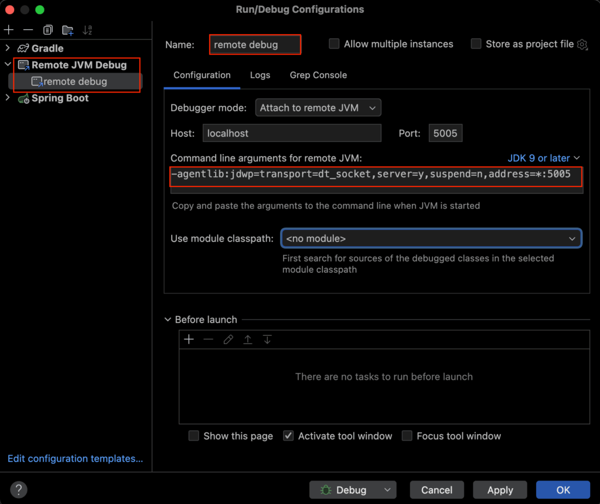The width and height of the screenshot is (600, 504).
Task: Open JDK 9 or later version dropdown
Action: [544, 158]
